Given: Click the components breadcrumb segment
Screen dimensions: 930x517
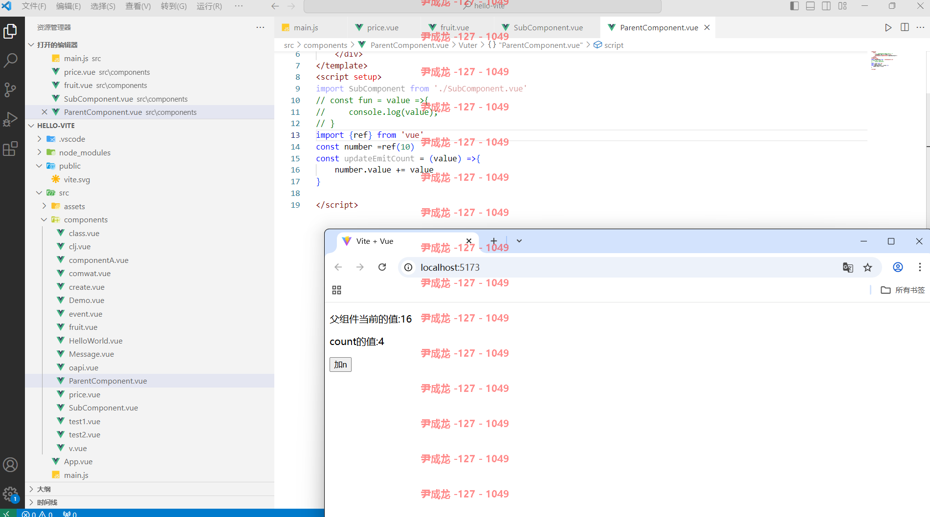Looking at the screenshot, I should [325, 45].
